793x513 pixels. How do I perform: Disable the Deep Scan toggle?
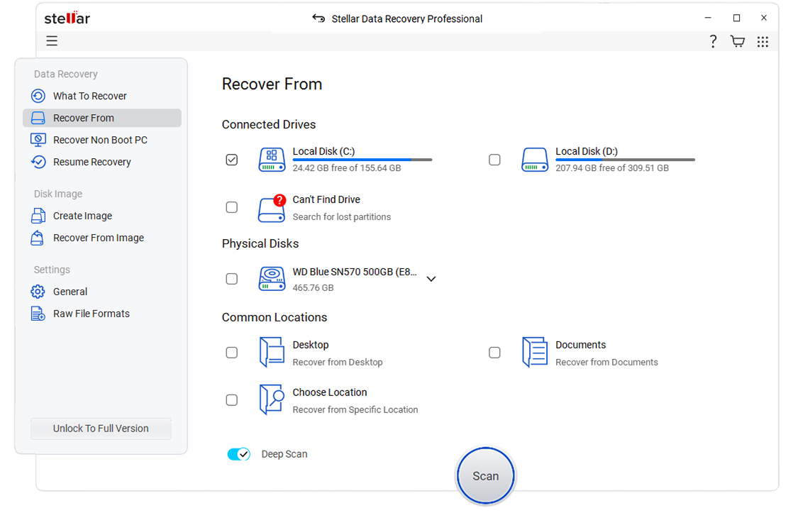pyautogui.click(x=239, y=454)
